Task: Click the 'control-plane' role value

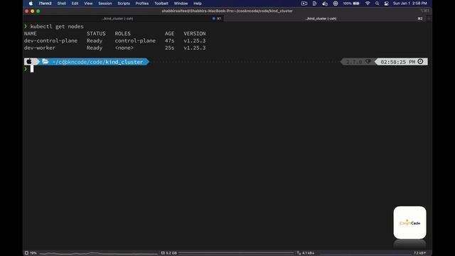Action: pos(135,41)
